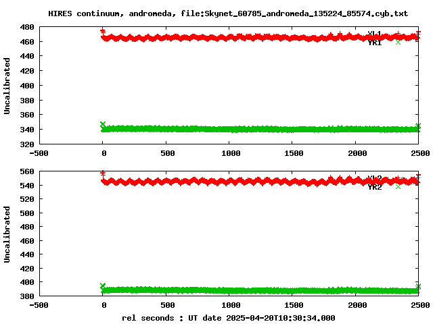Screen dimensions: 433x324
Task: Click the 1000 x-axis label under the upper plot
Action: (x=231, y=153)
